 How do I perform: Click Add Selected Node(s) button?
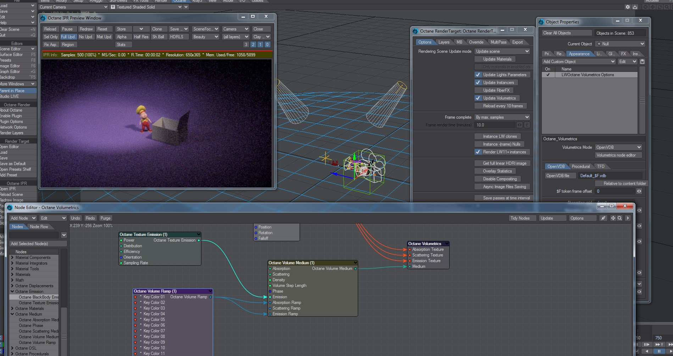(38, 244)
